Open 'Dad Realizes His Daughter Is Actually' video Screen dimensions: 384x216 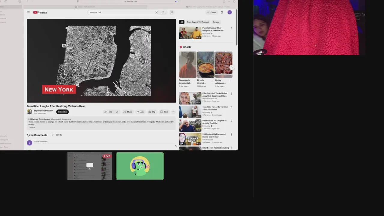(x=190, y=125)
